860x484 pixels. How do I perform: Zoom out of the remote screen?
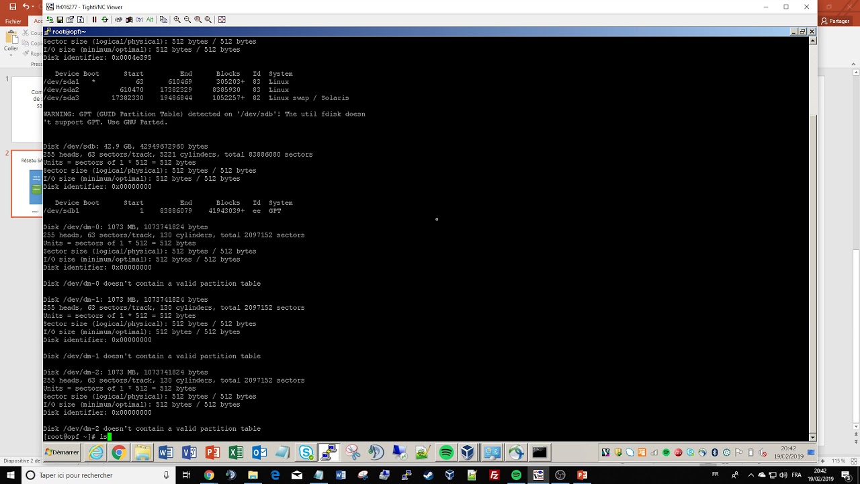187,19
